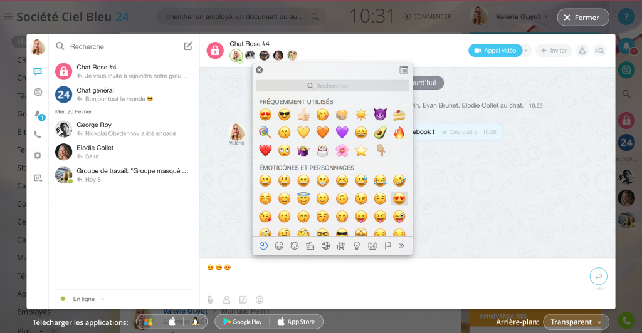Pick the purple heart emoji
This screenshot has width=642, height=333.
pos(342,132)
